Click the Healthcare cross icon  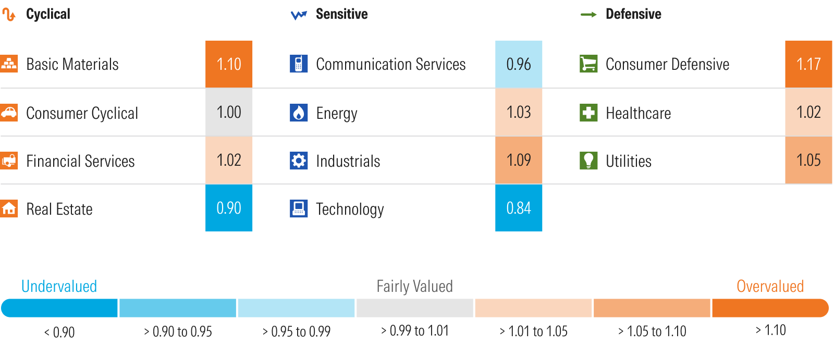tap(588, 113)
